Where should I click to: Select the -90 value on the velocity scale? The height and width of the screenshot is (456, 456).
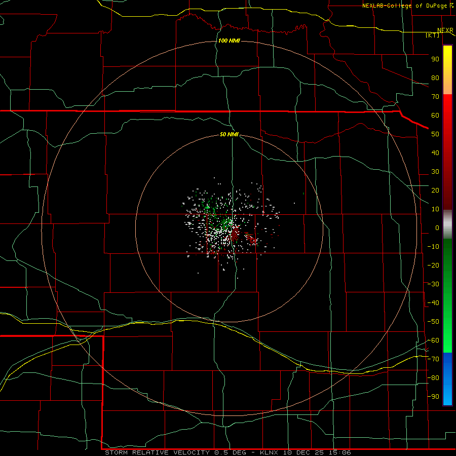(433, 397)
